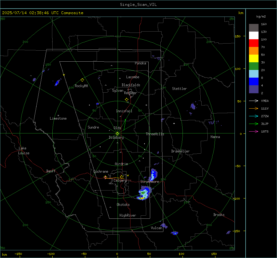This screenshot has height=258, width=277.
Task: Click the 18TS legend text
Action: [x=265, y=131]
